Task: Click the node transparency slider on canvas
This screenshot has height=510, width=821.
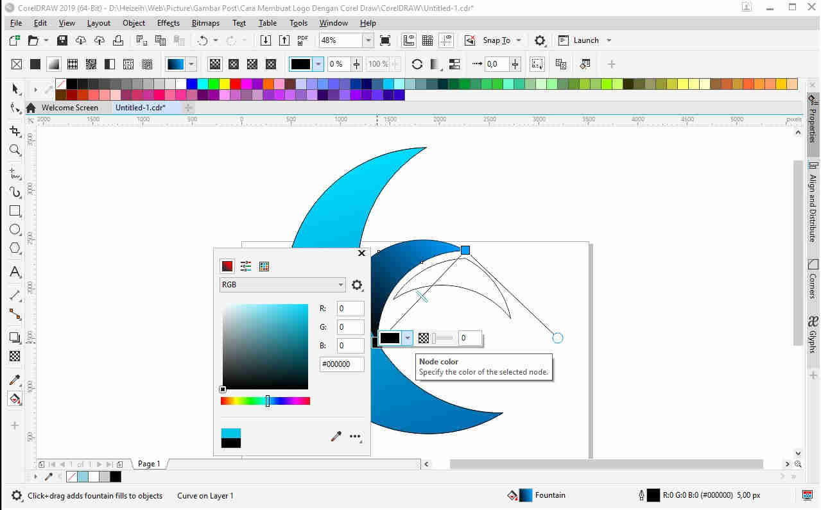Action: (x=442, y=338)
